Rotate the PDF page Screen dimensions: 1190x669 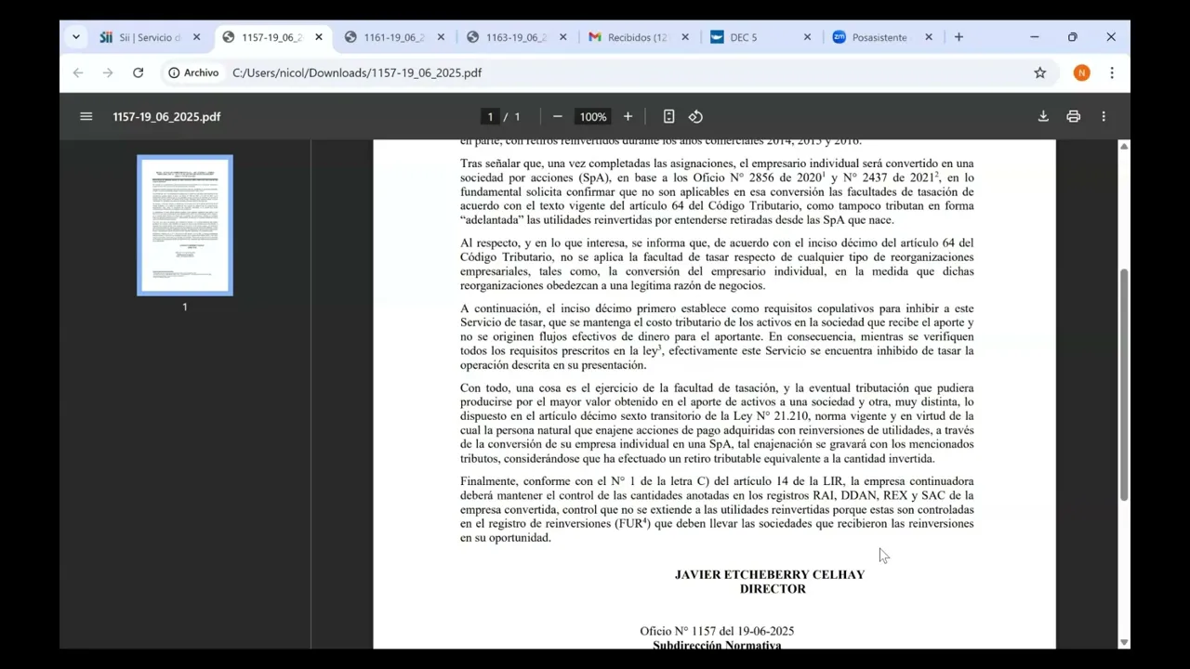coord(695,116)
